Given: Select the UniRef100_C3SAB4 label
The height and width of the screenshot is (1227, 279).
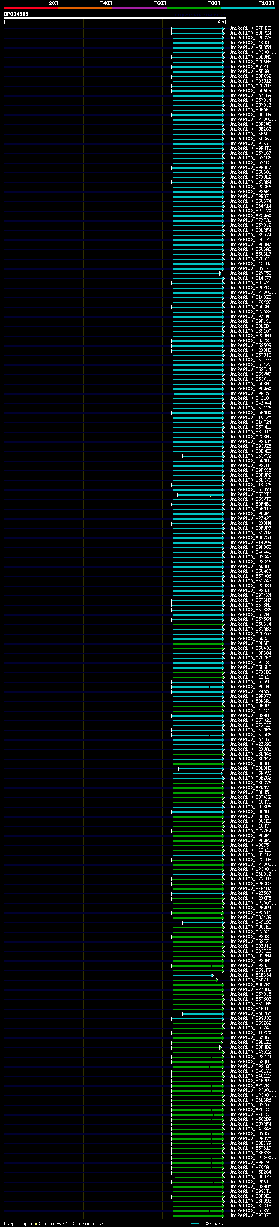Looking at the screenshot, I should [251, 182].
